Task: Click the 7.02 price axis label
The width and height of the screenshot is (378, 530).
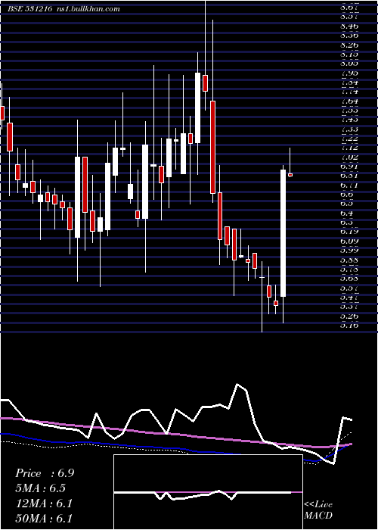Action: click(x=349, y=157)
